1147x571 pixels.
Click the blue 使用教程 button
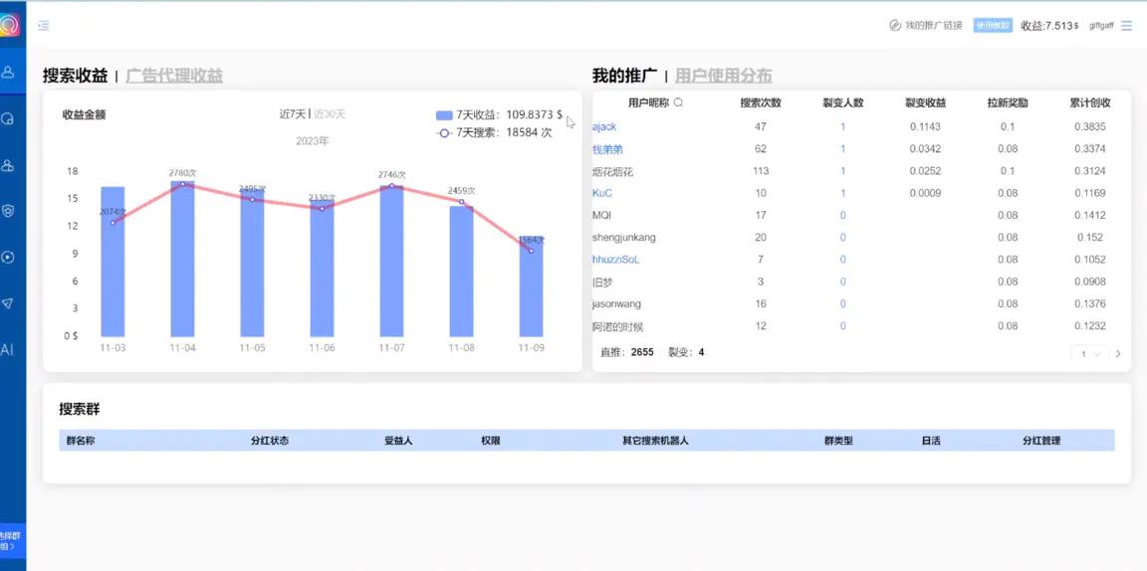point(993,26)
